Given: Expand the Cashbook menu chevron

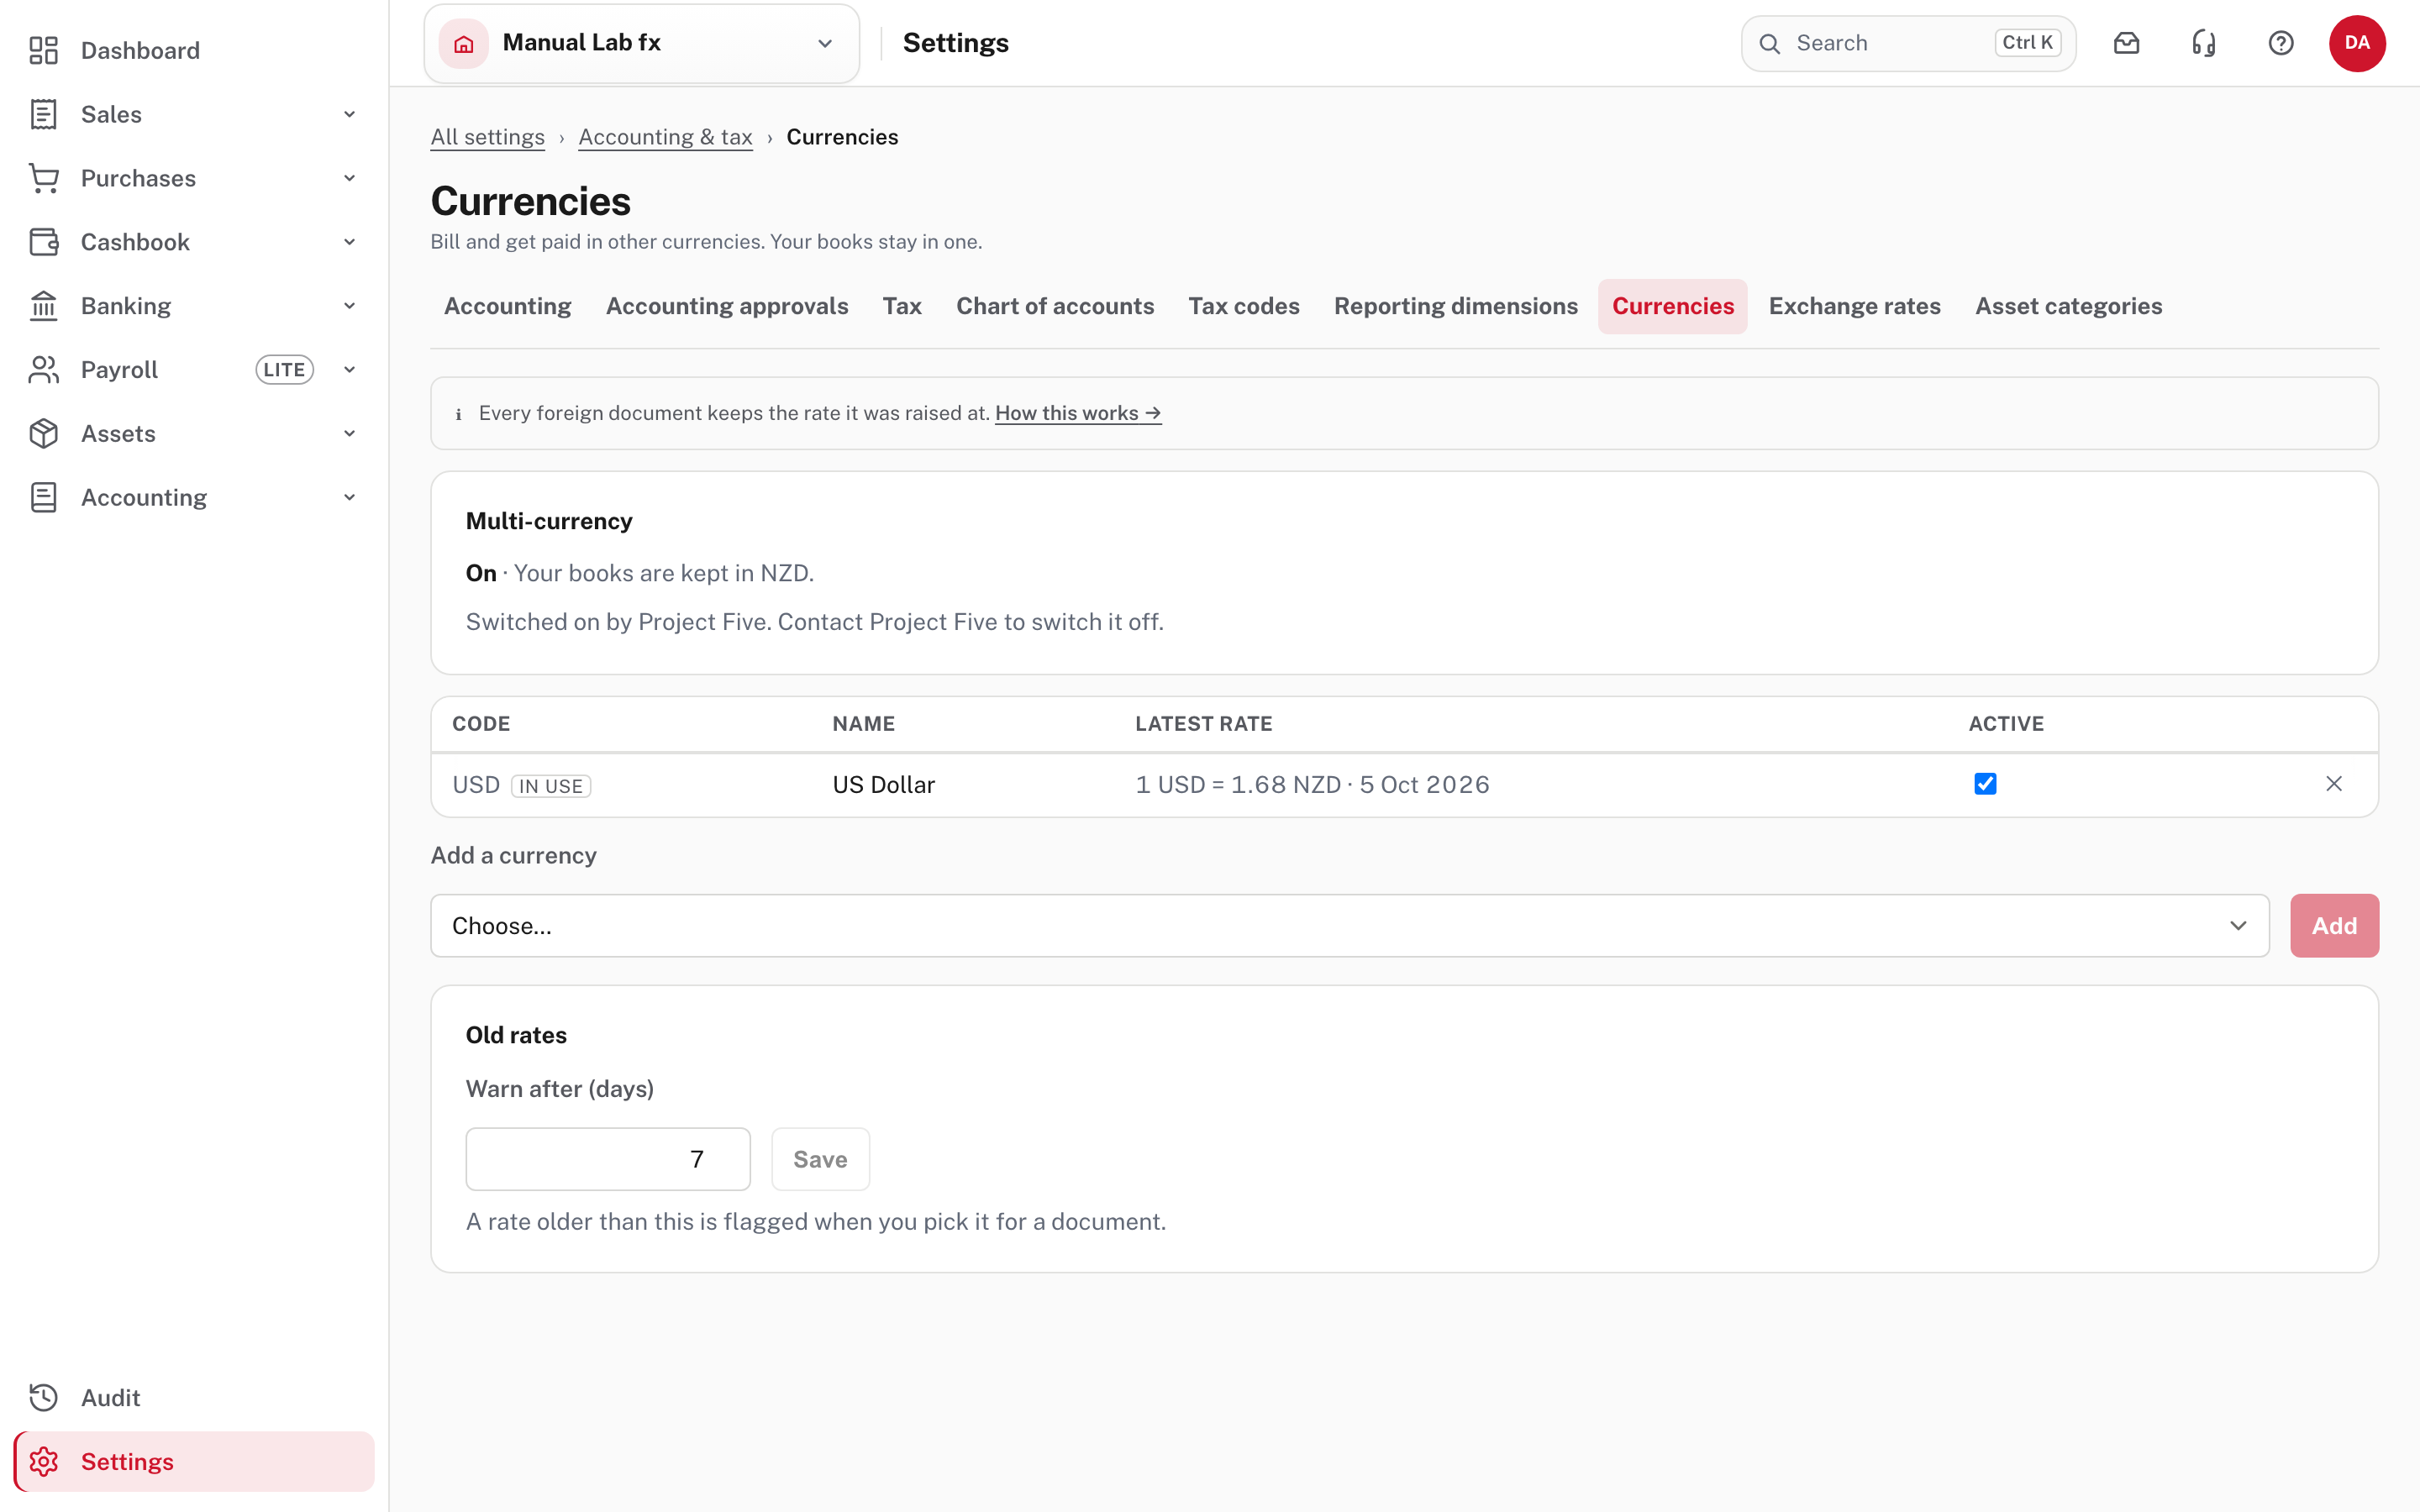Looking at the screenshot, I should [x=349, y=242].
